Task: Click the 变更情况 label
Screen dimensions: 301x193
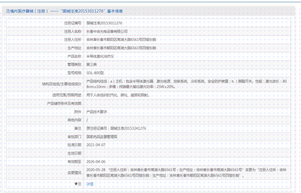Action: (x=74, y=173)
